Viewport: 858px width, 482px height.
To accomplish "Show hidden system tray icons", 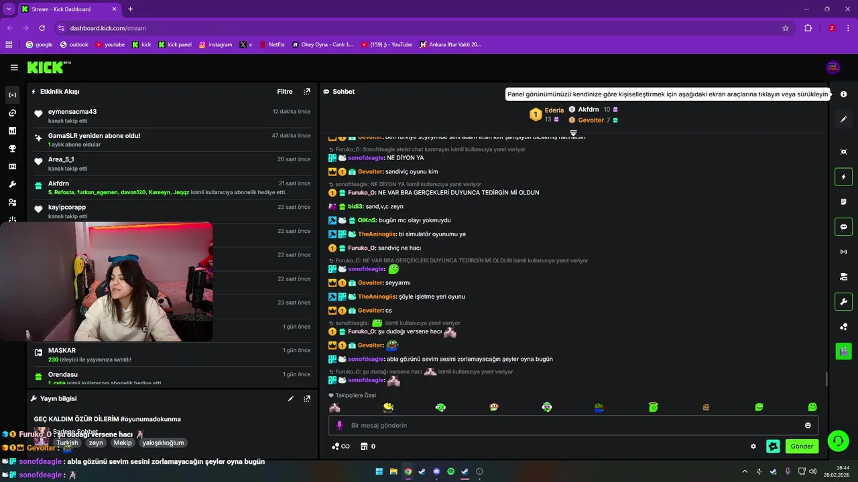I will 744,471.
